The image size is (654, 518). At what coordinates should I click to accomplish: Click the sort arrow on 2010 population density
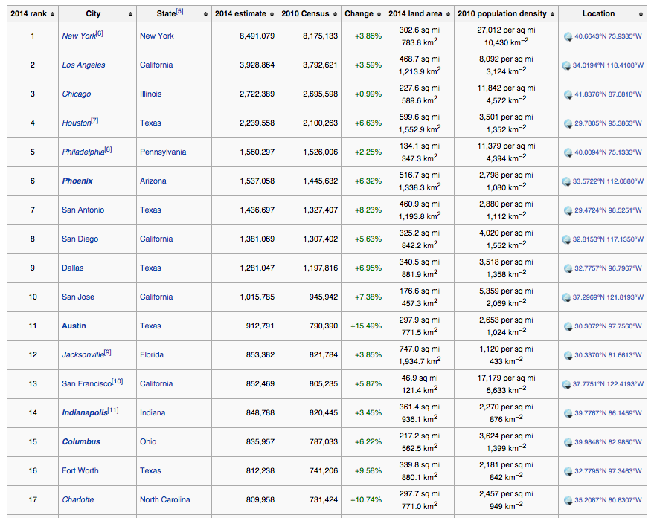(551, 13)
